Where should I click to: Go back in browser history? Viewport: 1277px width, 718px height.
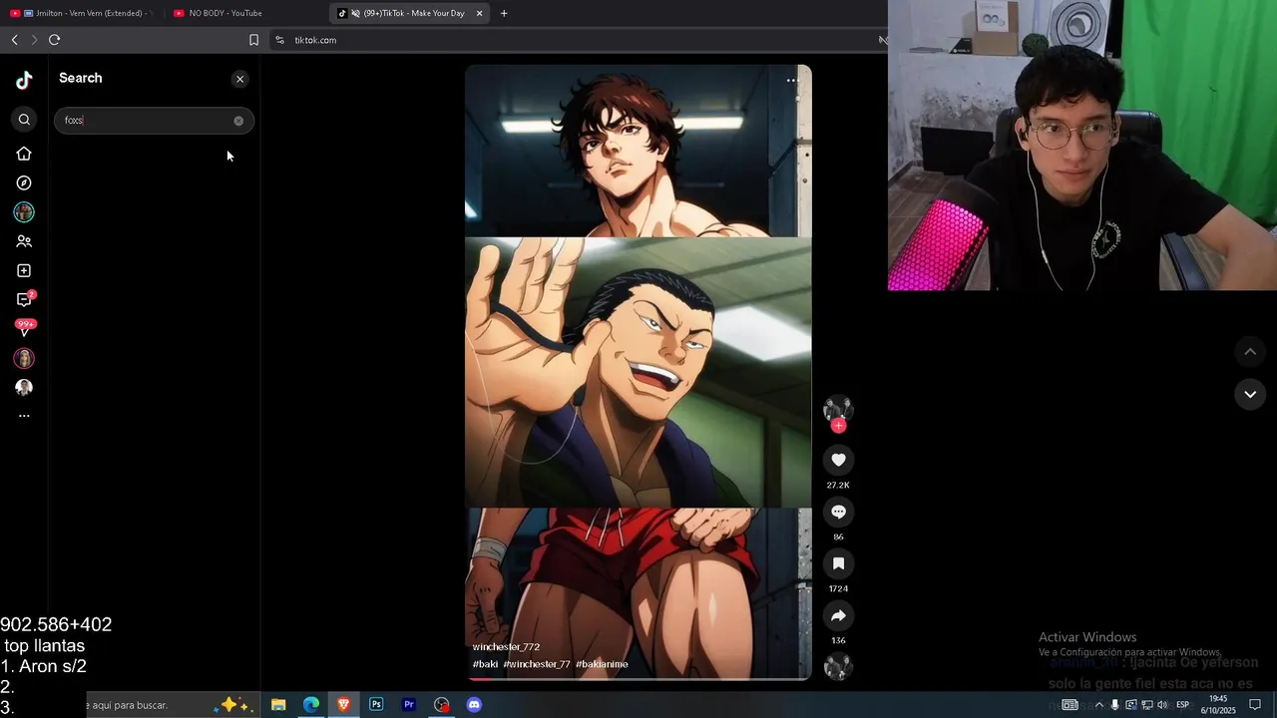(14, 40)
